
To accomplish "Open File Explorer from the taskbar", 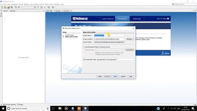I will click(60, 108).
